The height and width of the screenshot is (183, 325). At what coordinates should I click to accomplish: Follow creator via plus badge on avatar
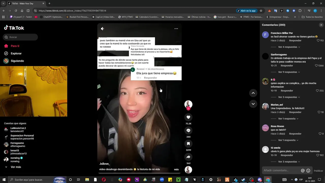[x=188, y=109]
